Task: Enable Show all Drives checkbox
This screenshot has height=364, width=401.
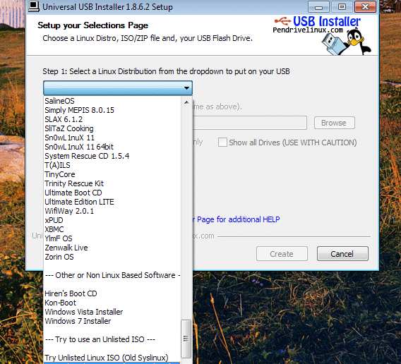Action: point(222,142)
